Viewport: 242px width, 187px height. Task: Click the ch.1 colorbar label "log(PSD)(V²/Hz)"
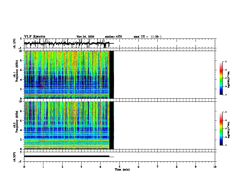[x=229, y=80]
